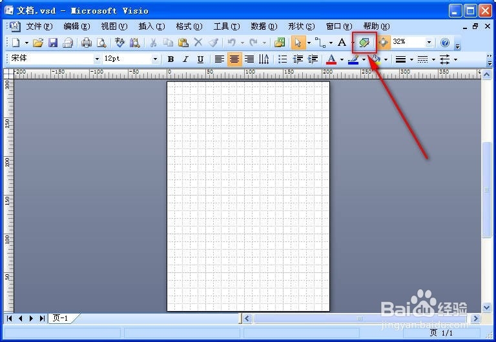Open the 窗口(W) menu
496x342 pixels.
(x=339, y=26)
